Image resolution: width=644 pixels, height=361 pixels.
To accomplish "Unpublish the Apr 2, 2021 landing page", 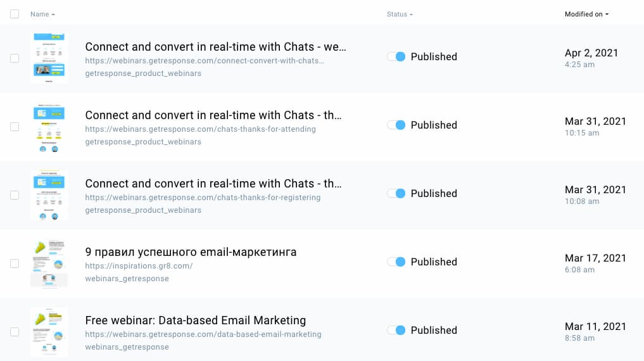I will [x=396, y=56].
